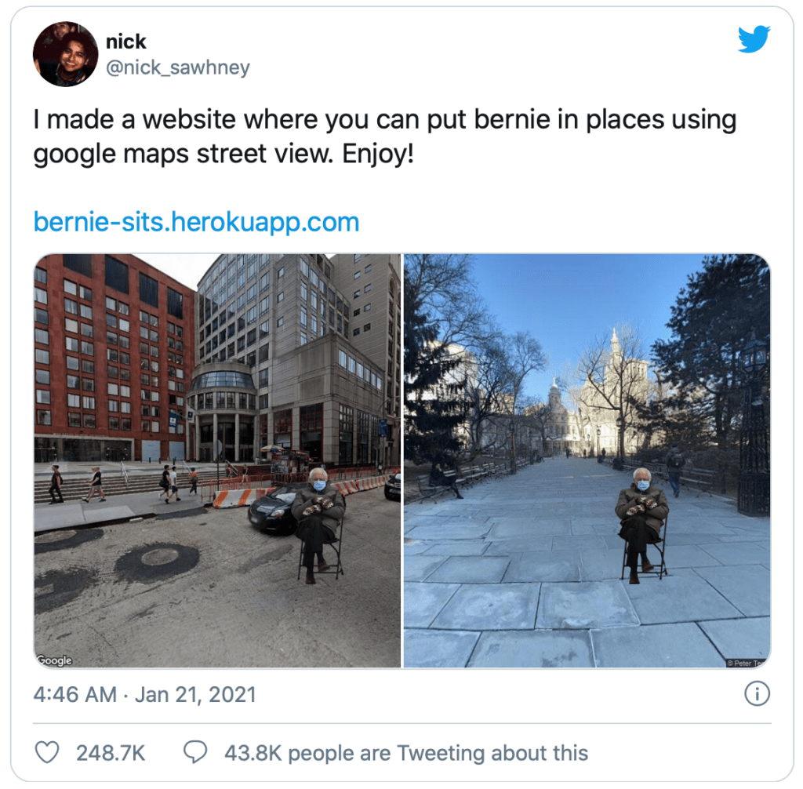The width and height of the screenshot is (803, 789).
Task: Visit the @nick_sawhney handle
Action: tap(178, 67)
